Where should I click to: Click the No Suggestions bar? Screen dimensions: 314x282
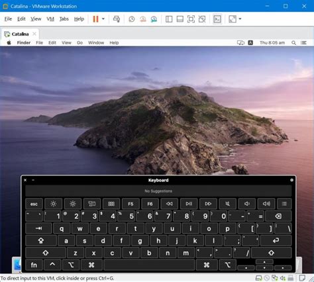pos(158,191)
